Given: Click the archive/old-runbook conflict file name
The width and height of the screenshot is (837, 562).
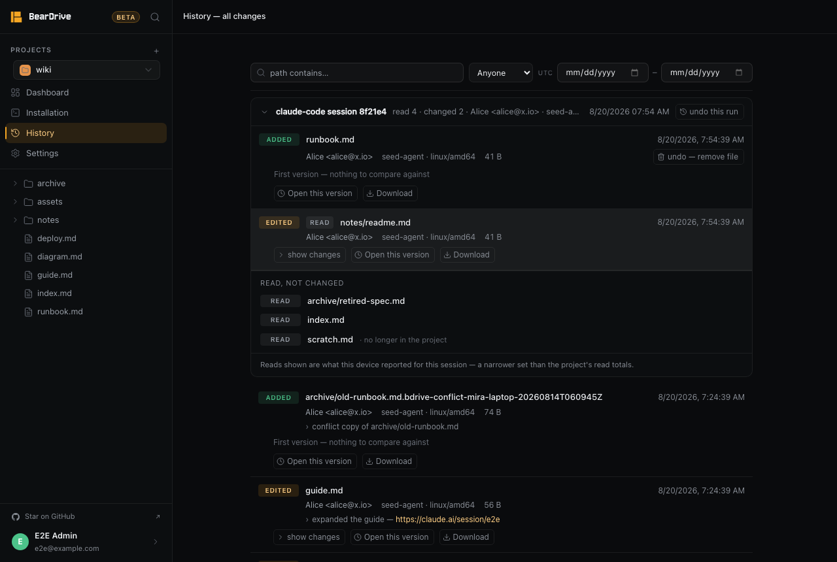Looking at the screenshot, I should point(454,397).
